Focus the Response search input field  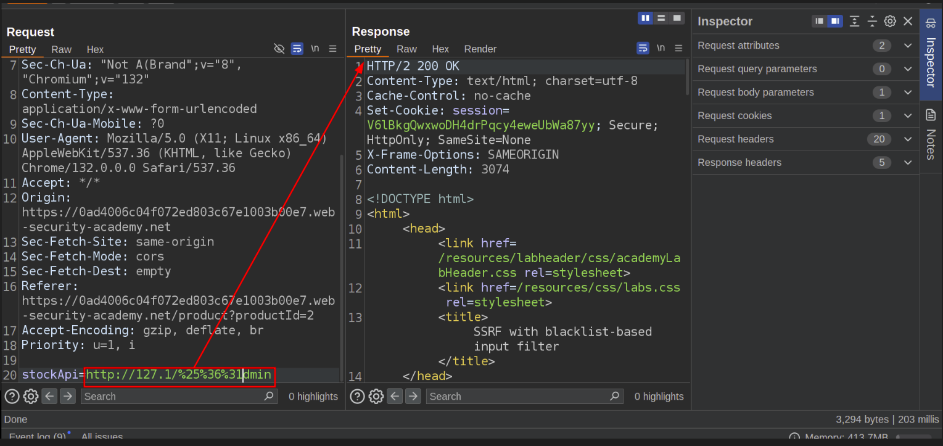tap(524, 396)
